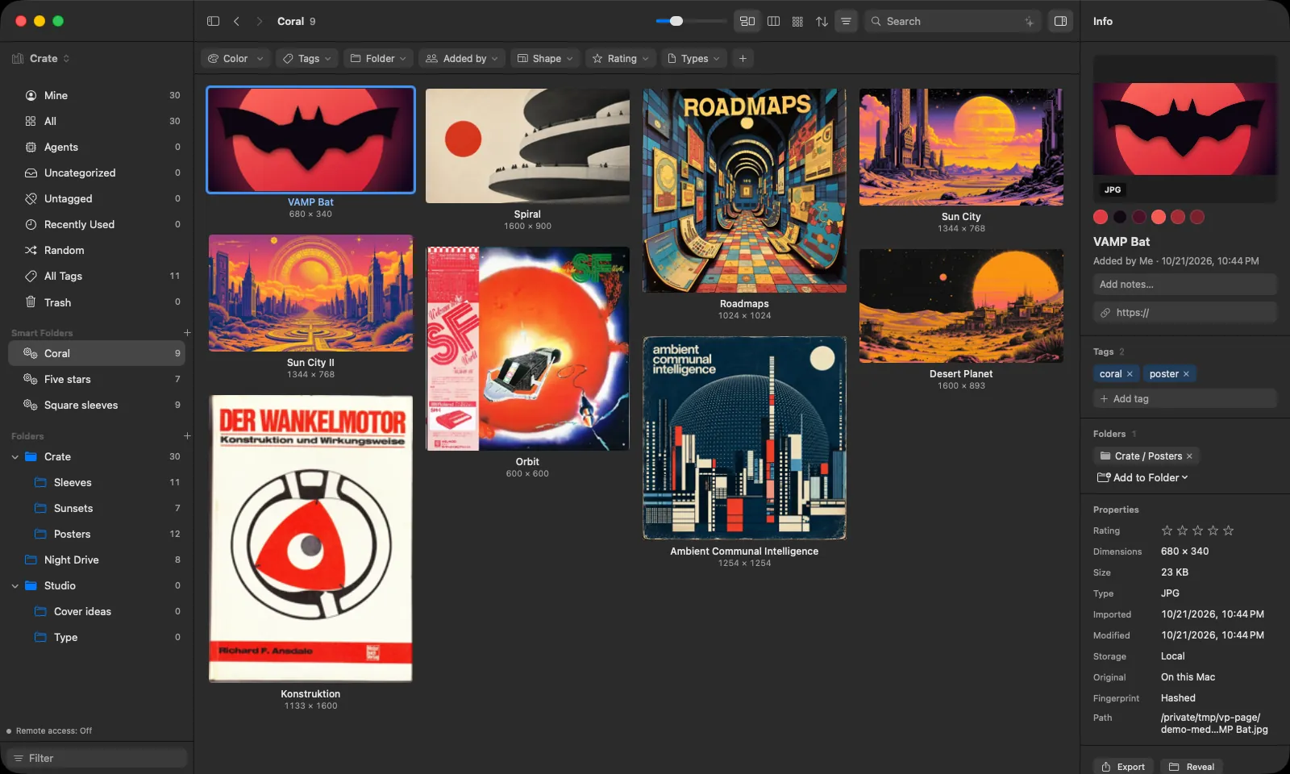Go forward with the right chevron
Viewport: 1290px width, 774px height.
click(259, 21)
